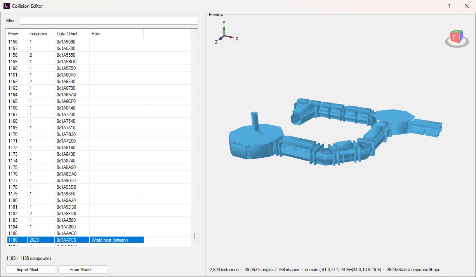Select proxy row 1156

pos(75,42)
